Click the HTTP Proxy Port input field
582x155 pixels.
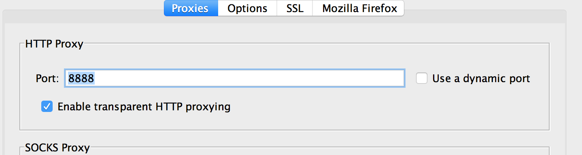[234, 78]
